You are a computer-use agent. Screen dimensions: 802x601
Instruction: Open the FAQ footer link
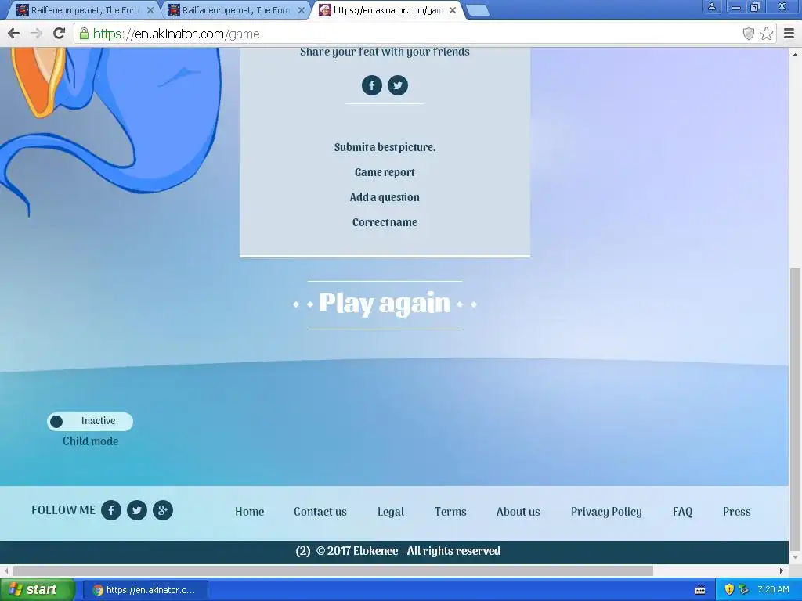(683, 512)
